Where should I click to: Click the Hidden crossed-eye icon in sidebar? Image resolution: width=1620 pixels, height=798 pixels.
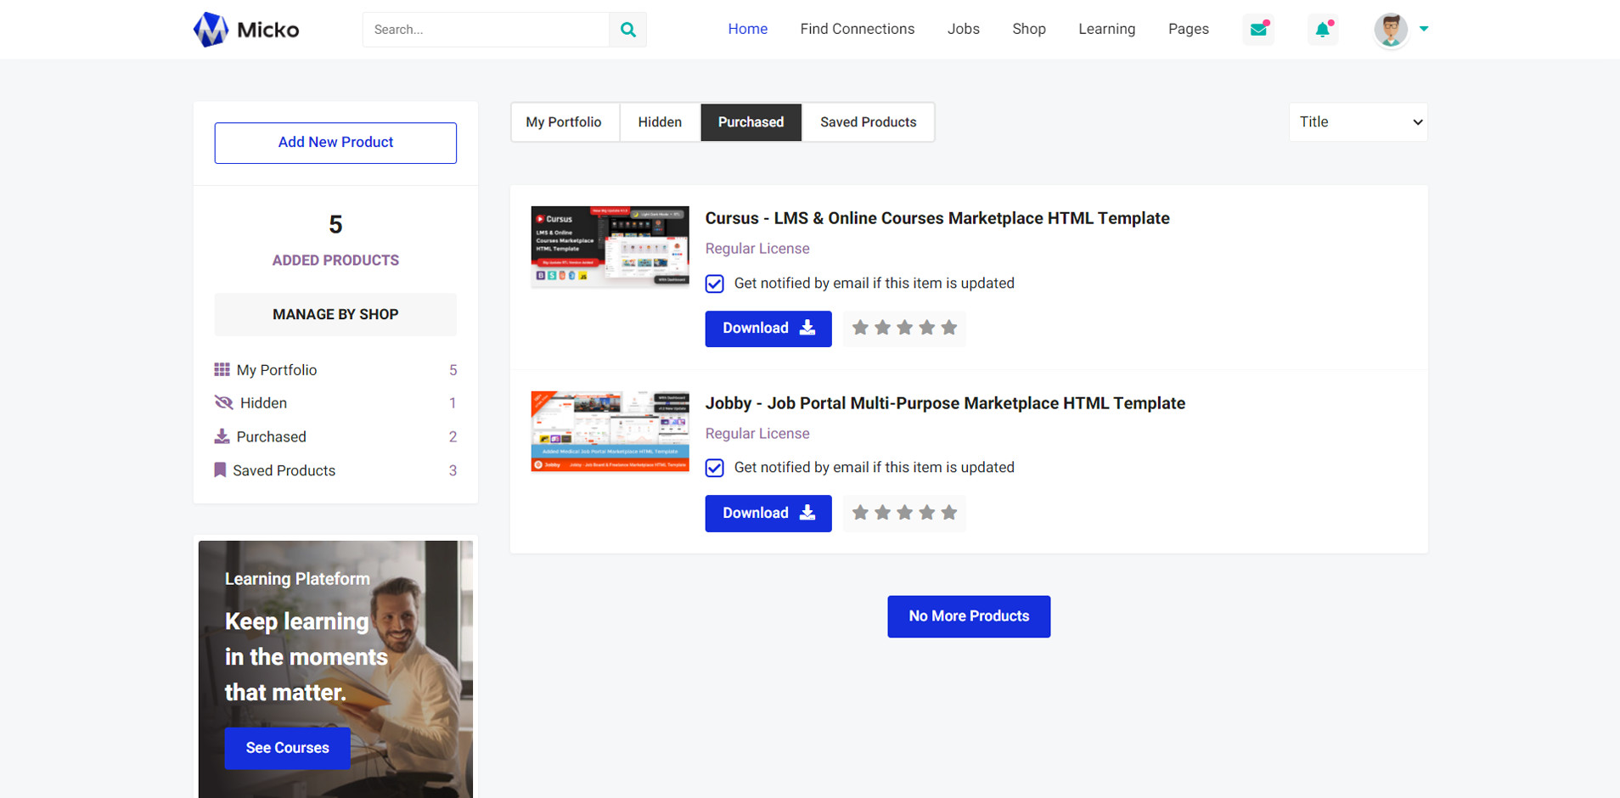pos(223,403)
